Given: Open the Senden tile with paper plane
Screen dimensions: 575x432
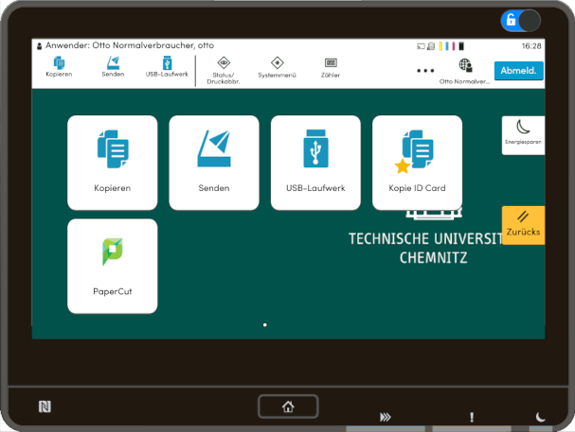Looking at the screenshot, I should 213,162.
